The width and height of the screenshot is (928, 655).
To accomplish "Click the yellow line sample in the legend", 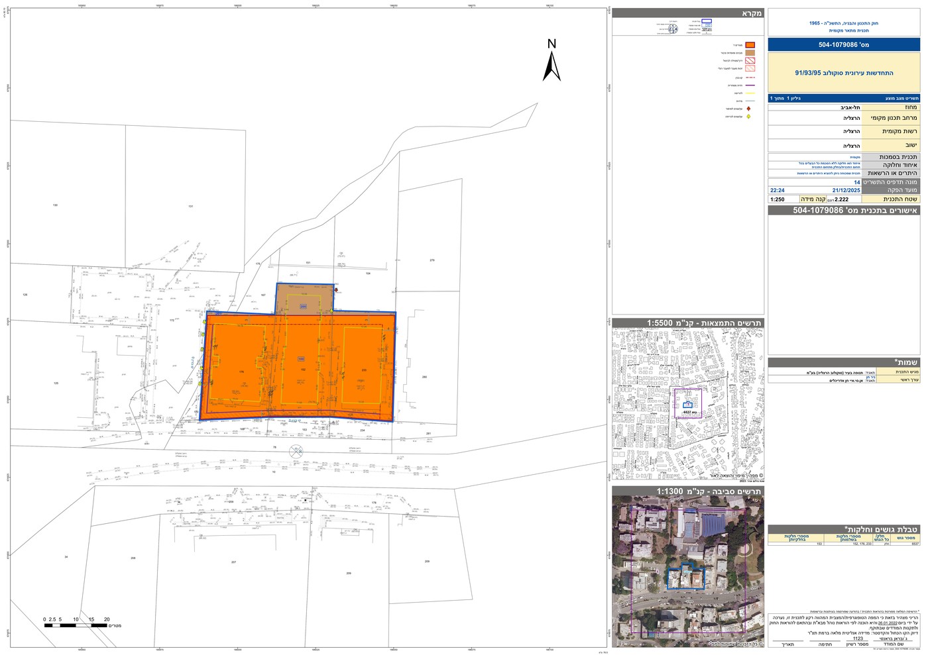I will (x=750, y=93).
